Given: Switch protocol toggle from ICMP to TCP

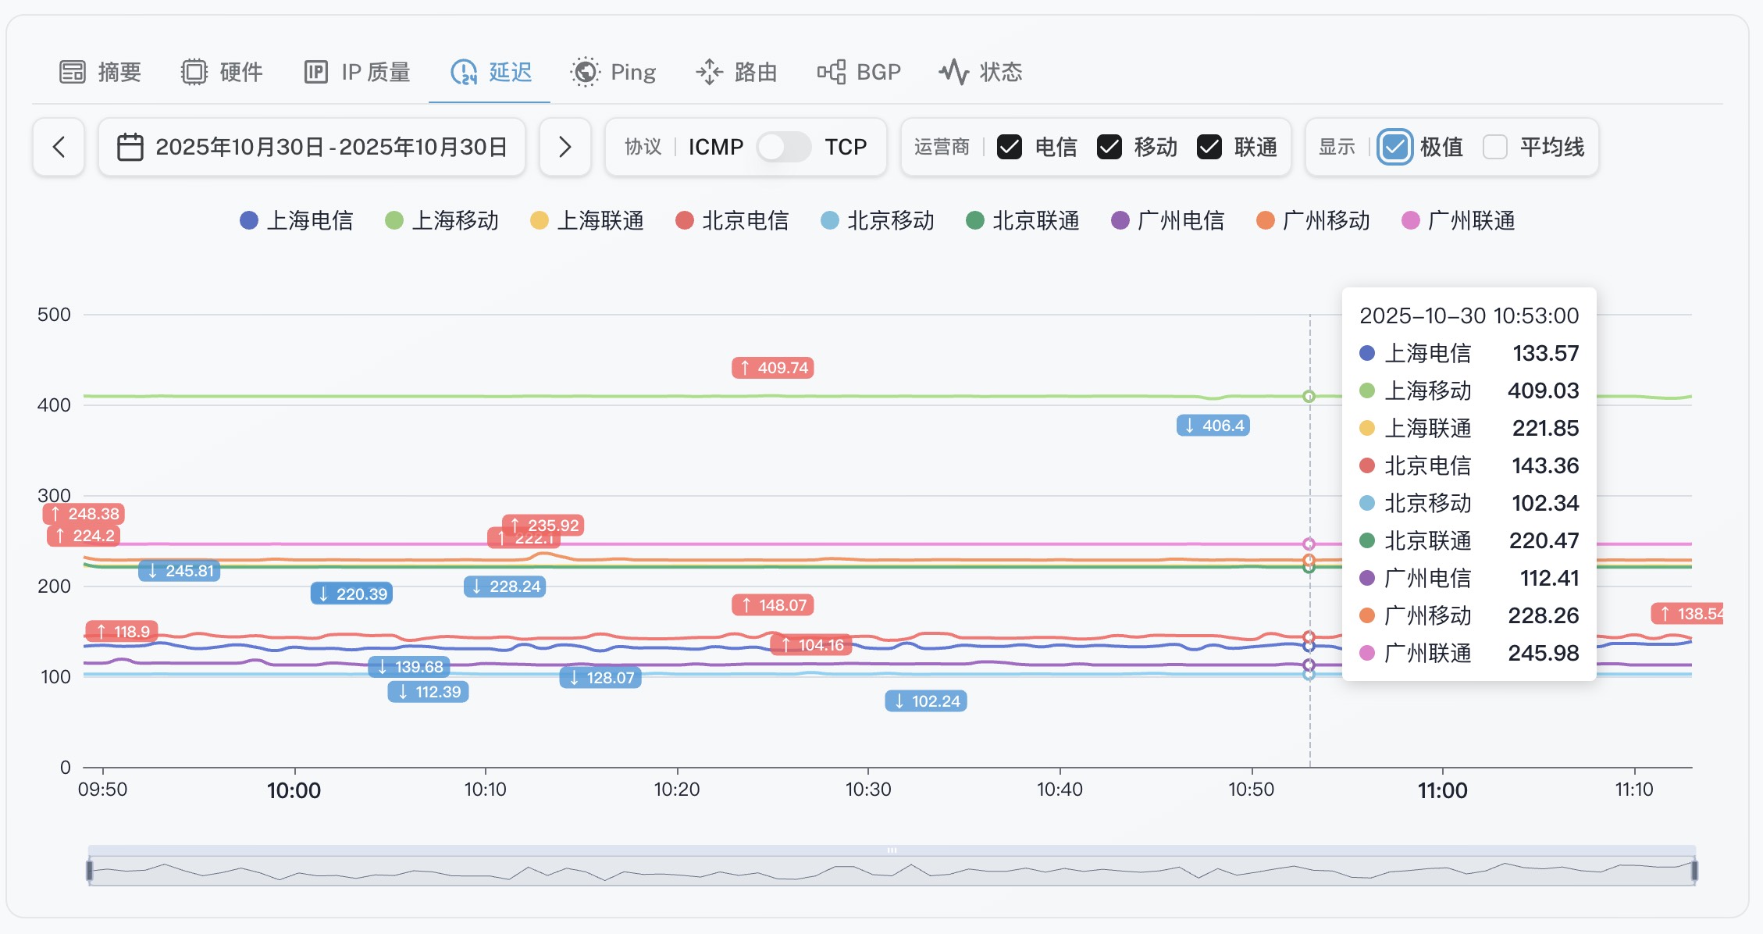Looking at the screenshot, I should click(x=783, y=147).
